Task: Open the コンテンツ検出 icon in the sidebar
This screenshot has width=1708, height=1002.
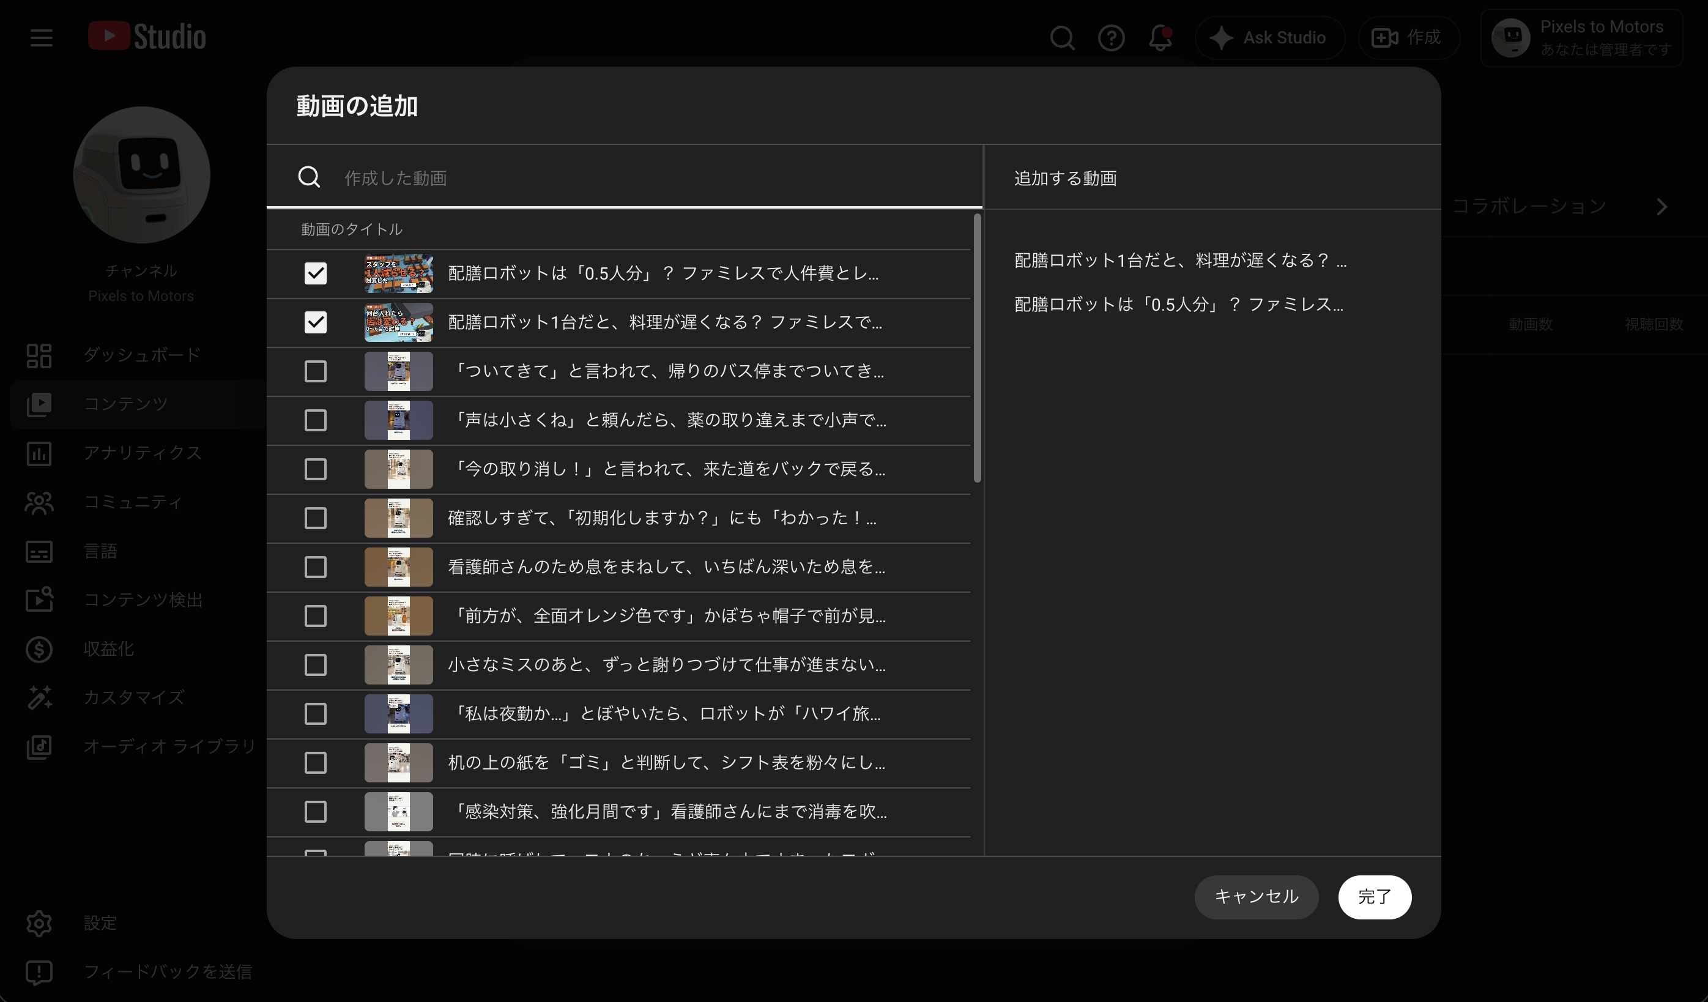Action: click(39, 600)
